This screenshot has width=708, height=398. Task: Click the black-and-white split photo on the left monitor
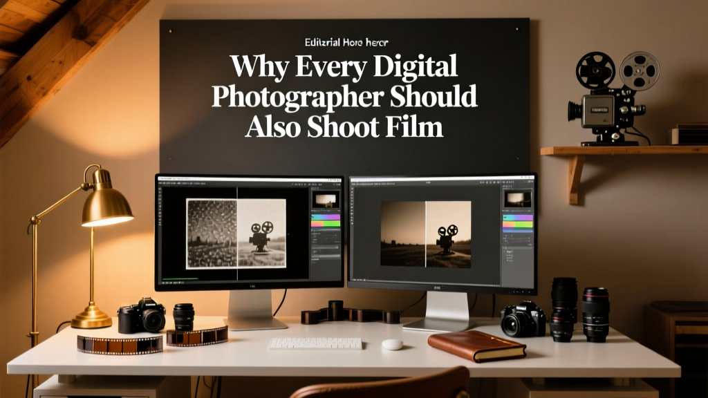[236, 234]
